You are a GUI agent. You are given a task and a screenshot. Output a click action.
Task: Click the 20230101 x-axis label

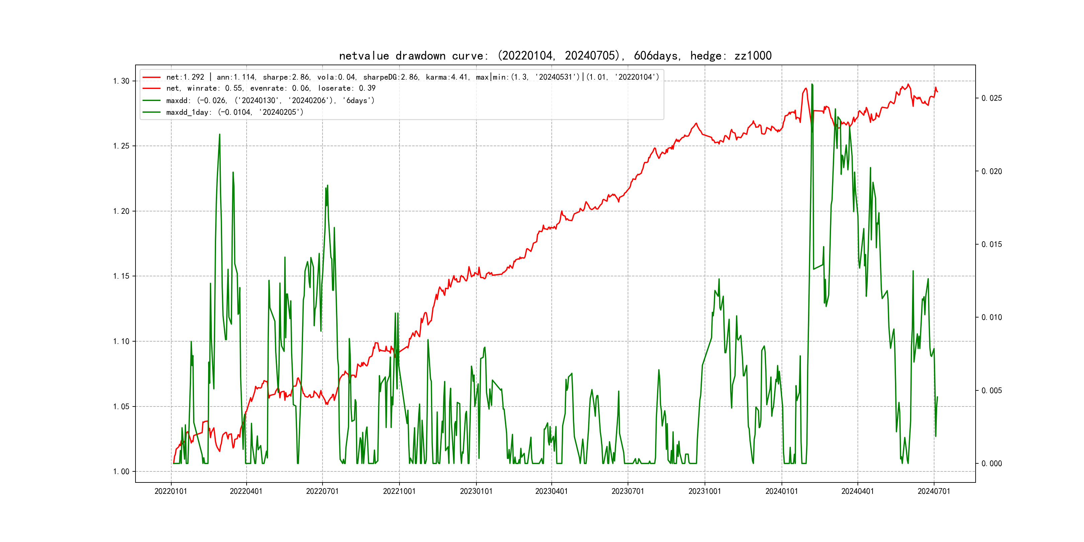pyautogui.click(x=476, y=491)
